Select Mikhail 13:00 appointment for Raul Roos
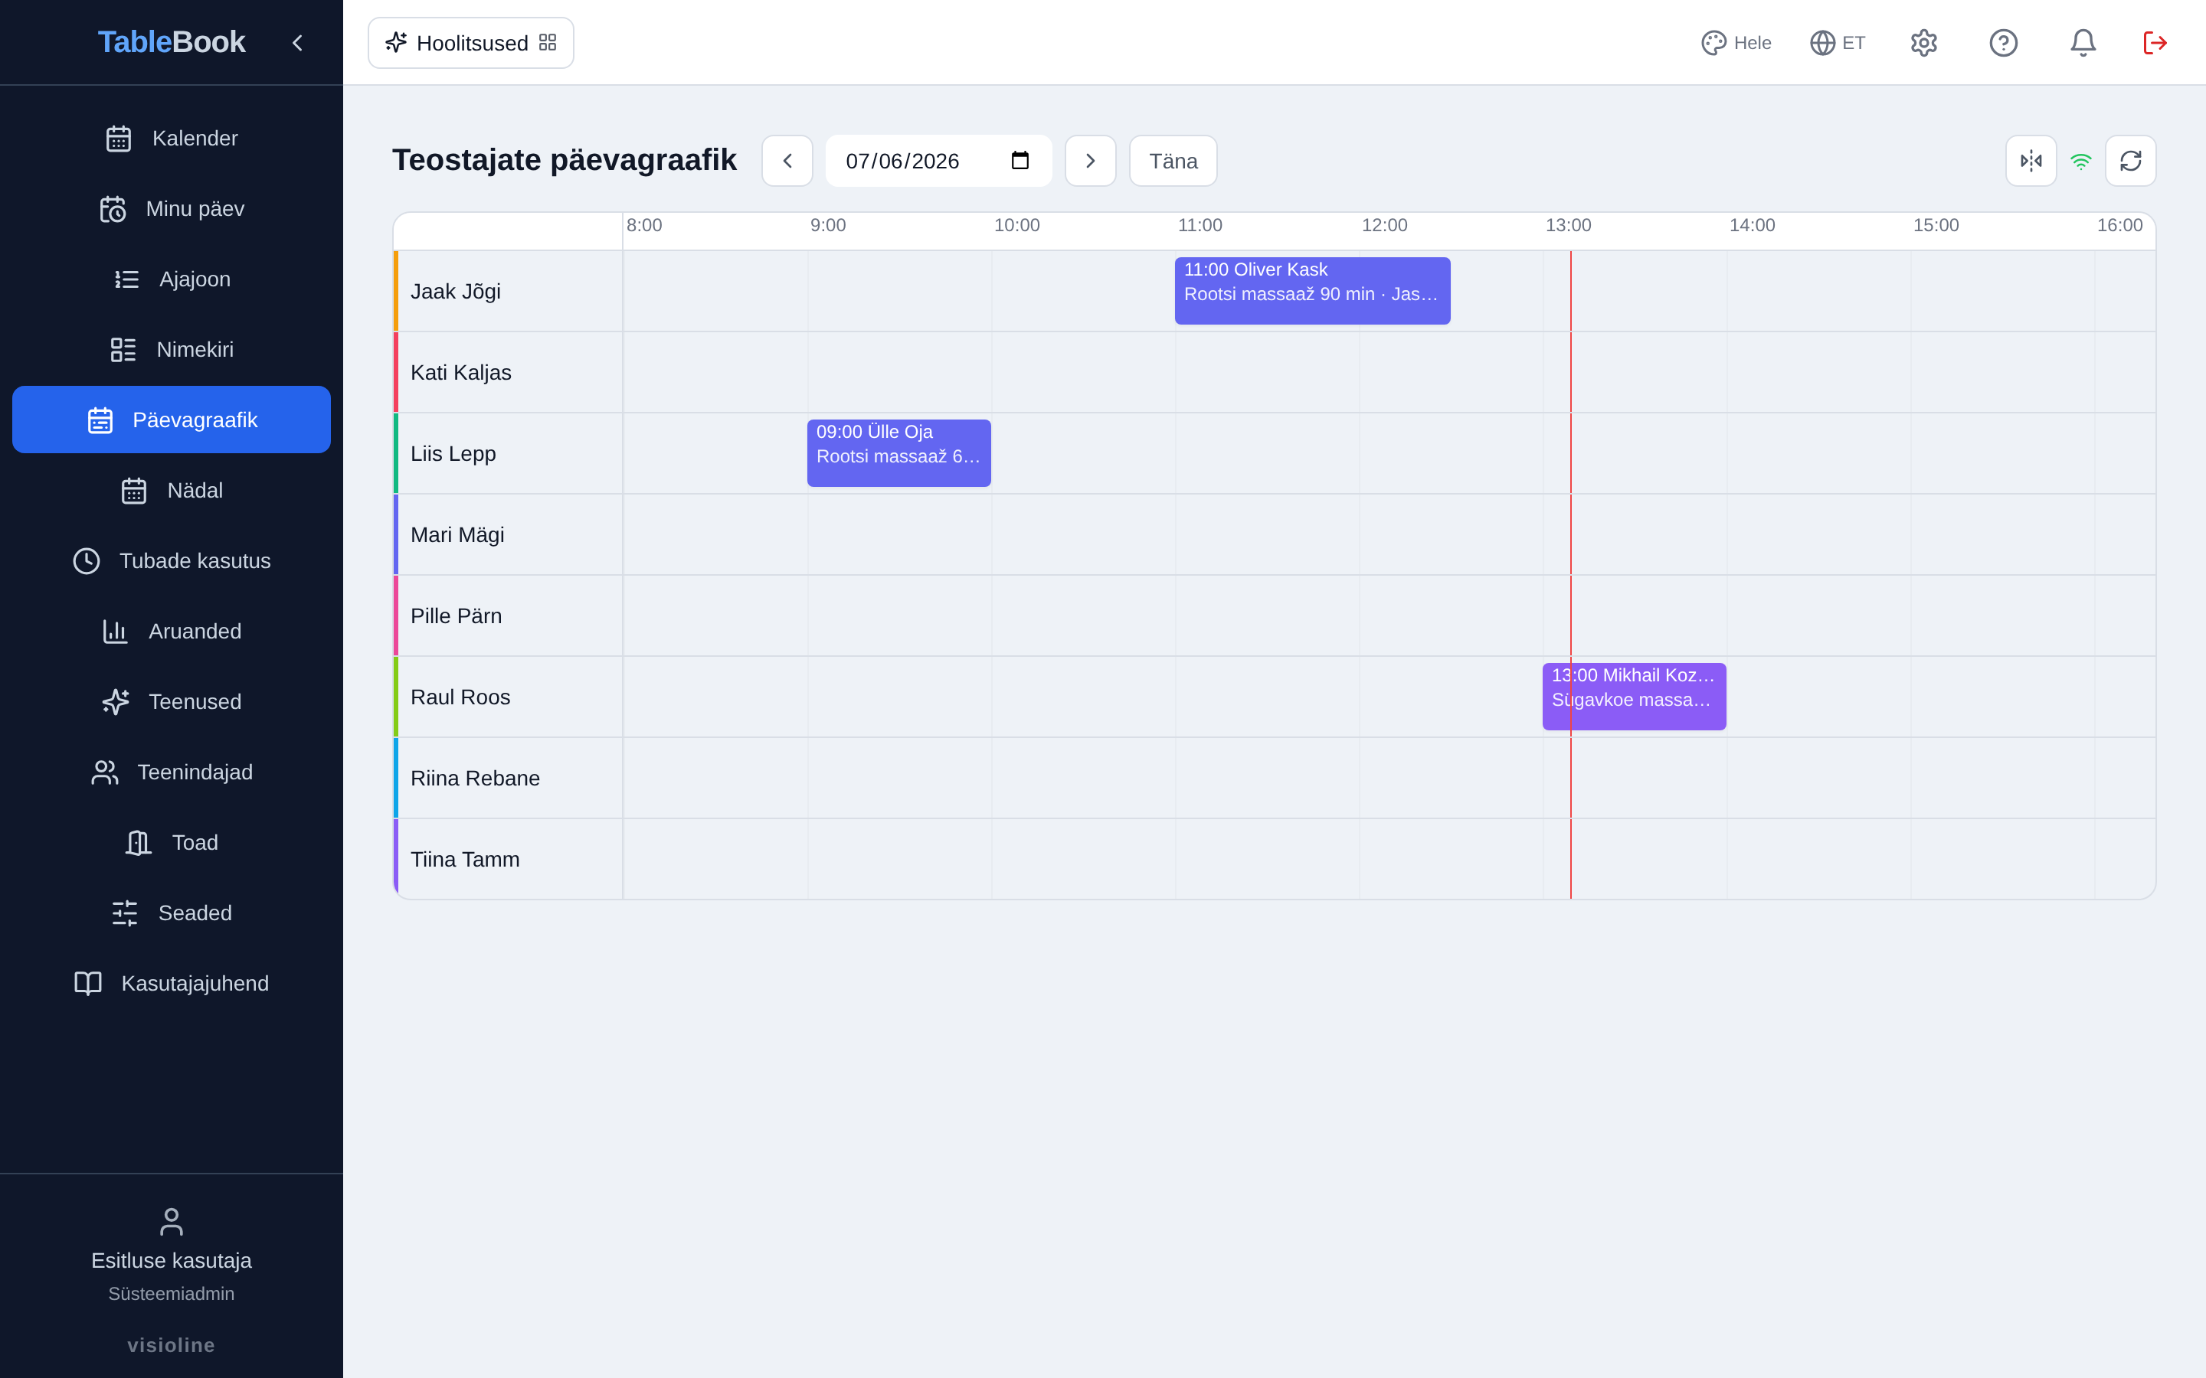The height and width of the screenshot is (1378, 2206). 1634,697
